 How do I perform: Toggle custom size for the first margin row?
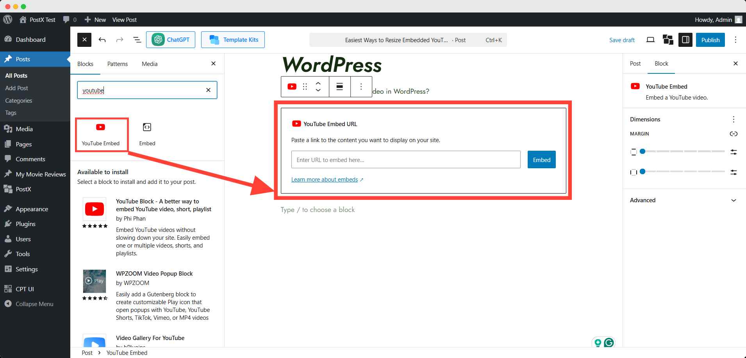pyautogui.click(x=734, y=152)
